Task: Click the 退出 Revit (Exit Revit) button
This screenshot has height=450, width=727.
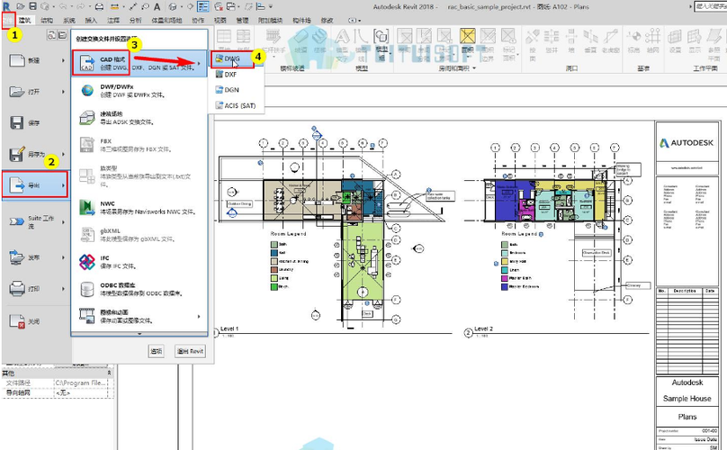Action: click(191, 351)
